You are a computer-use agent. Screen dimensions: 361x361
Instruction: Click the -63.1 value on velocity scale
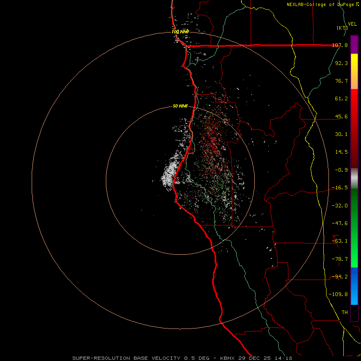[x=340, y=241]
